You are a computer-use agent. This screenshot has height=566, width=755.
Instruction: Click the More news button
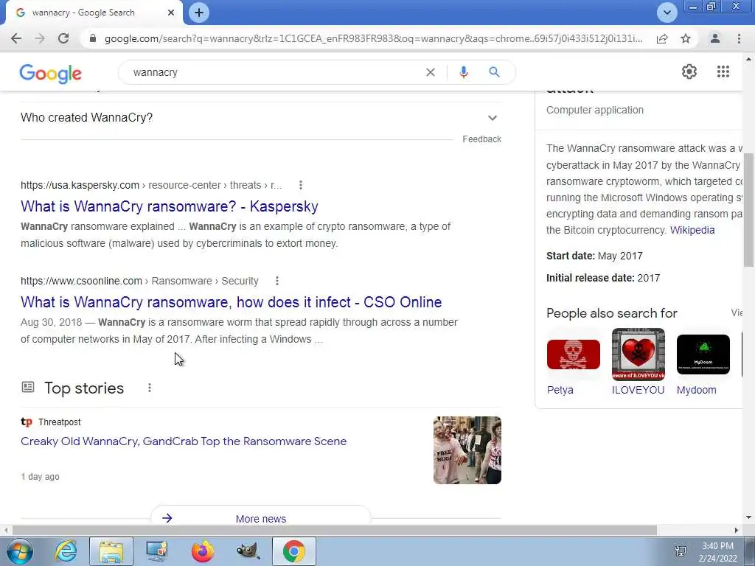[x=260, y=518]
